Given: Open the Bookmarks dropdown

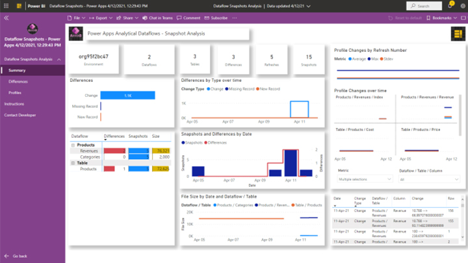Looking at the screenshot, I should click(x=455, y=18).
